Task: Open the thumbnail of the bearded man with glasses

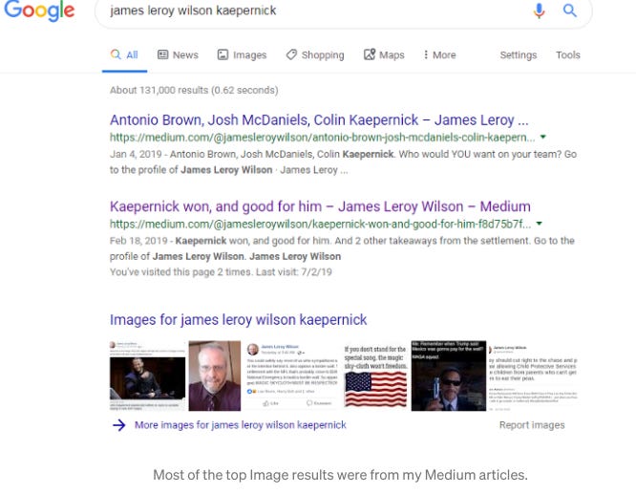Action: 215,376
